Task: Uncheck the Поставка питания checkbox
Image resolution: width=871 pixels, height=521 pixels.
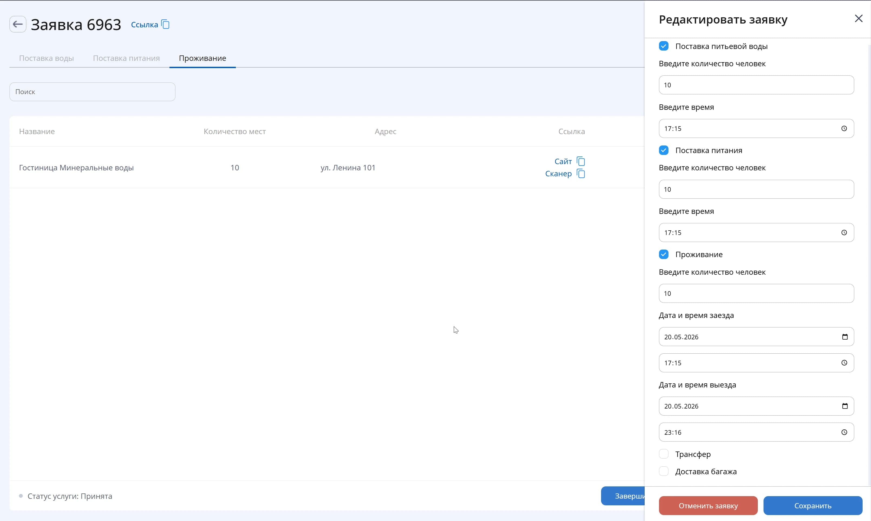Action: pos(664,150)
